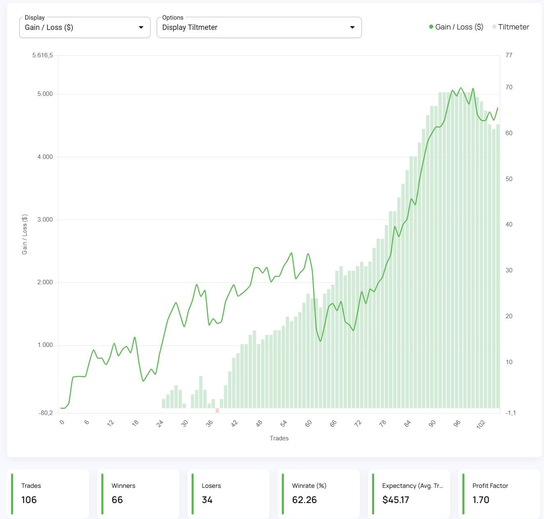This screenshot has height=519, width=544.
Task: Click the Trades x-axis title
Action: [279, 438]
